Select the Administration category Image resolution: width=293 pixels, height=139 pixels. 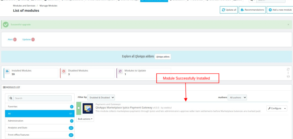point(40,121)
